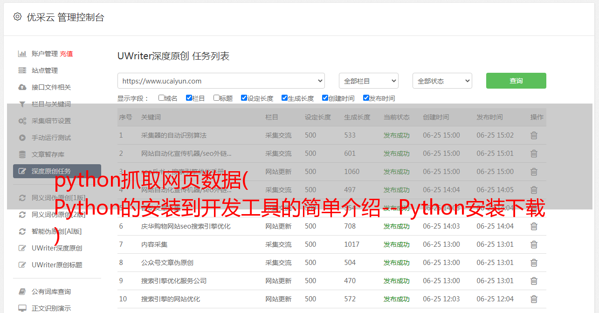Screen dimensions: 599x313
Task: Click keyword 搜索引擎优化服务公司
Action: coord(174,281)
